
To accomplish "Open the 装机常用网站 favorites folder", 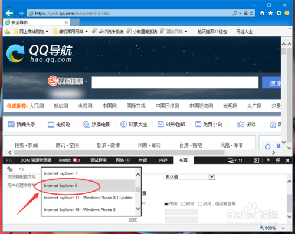I will 70,31.
